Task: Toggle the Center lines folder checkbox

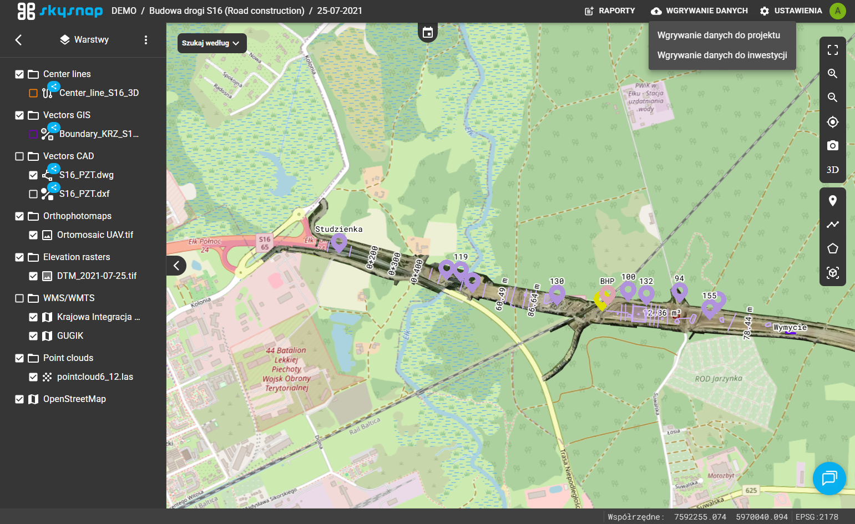Action: [19, 74]
